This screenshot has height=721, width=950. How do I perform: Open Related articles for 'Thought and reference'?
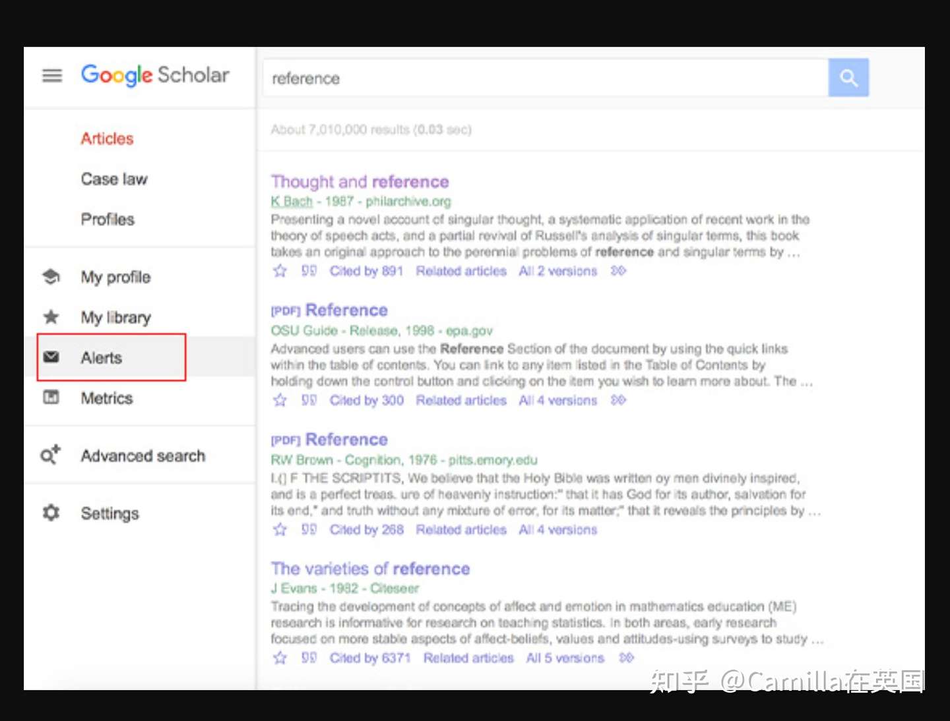[461, 271]
